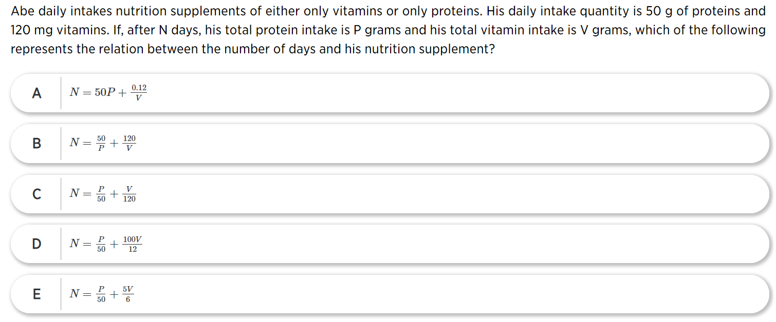Click the letter D label
The height and width of the screenshot is (322, 776).
tap(36, 244)
